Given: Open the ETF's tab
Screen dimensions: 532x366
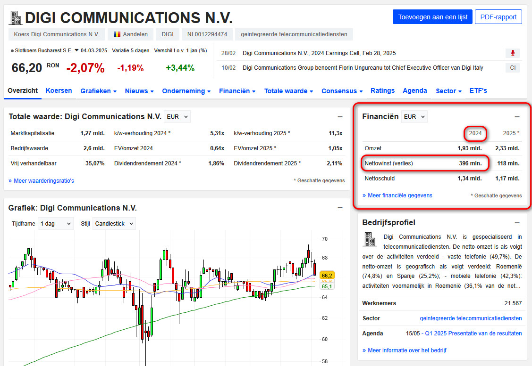Looking at the screenshot, I should [478, 91].
